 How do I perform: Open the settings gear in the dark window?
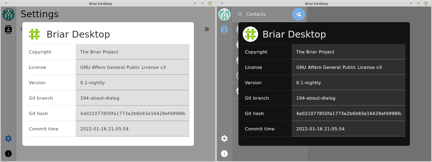(x=224, y=139)
